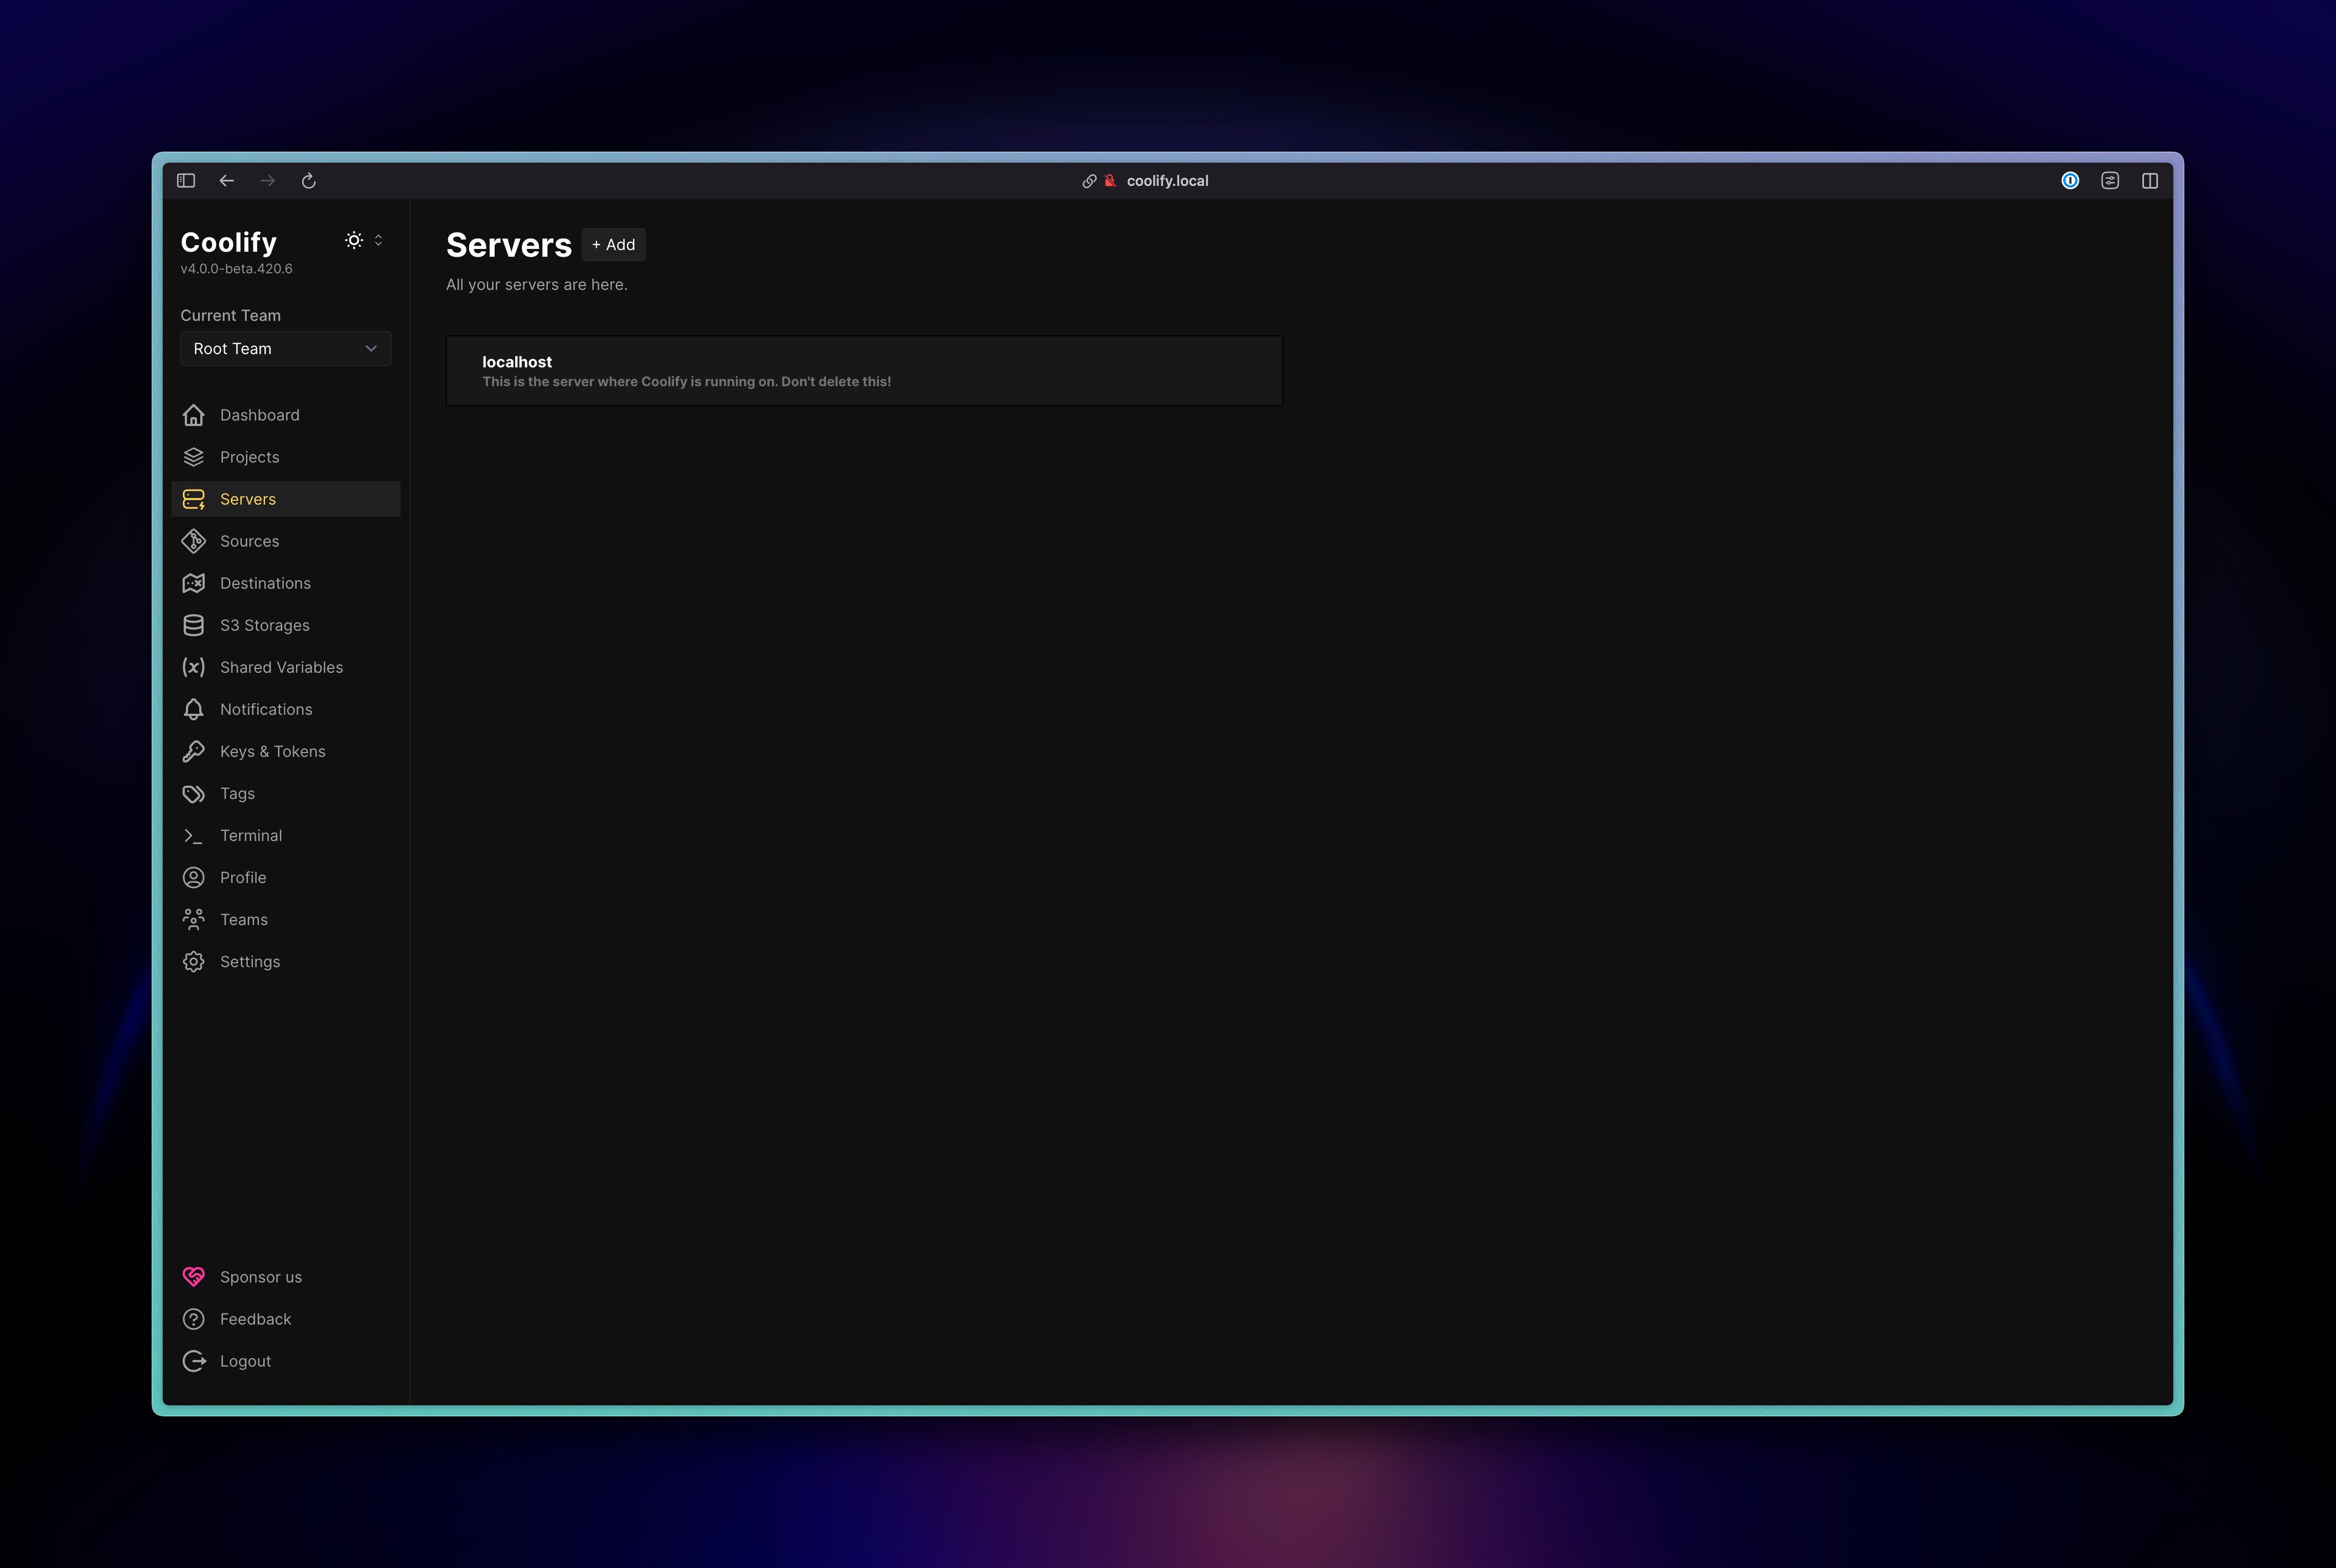Open the Projects layers icon
This screenshot has height=1568, width=2336.
click(193, 457)
